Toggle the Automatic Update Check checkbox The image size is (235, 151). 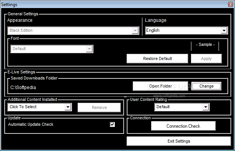(x=112, y=124)
